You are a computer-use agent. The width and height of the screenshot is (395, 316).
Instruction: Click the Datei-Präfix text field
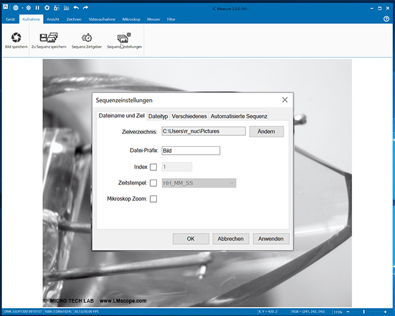click(191, 151)
